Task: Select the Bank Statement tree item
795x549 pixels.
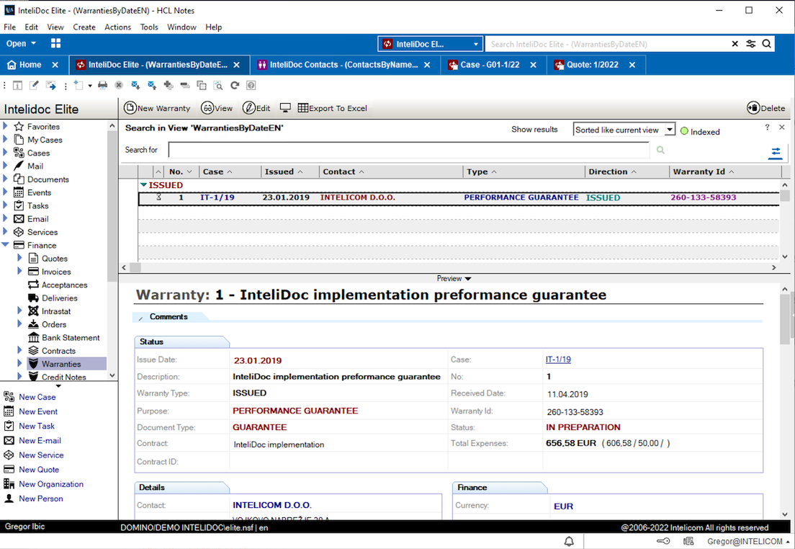Action: (71, 337)
